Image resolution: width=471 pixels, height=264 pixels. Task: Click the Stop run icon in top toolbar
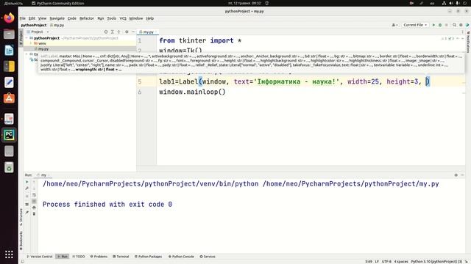point(447,25)
